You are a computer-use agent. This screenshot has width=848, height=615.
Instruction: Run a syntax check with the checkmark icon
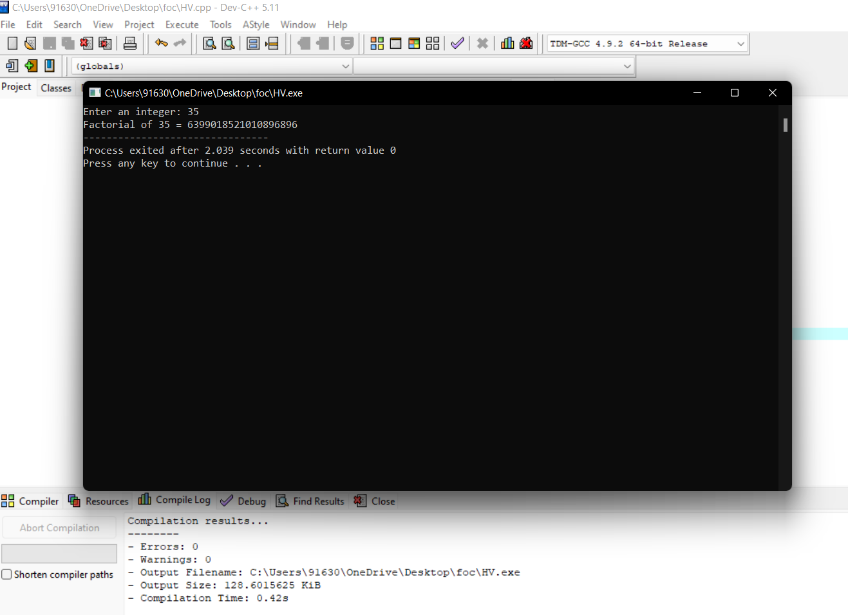click(x=457, y=43)
